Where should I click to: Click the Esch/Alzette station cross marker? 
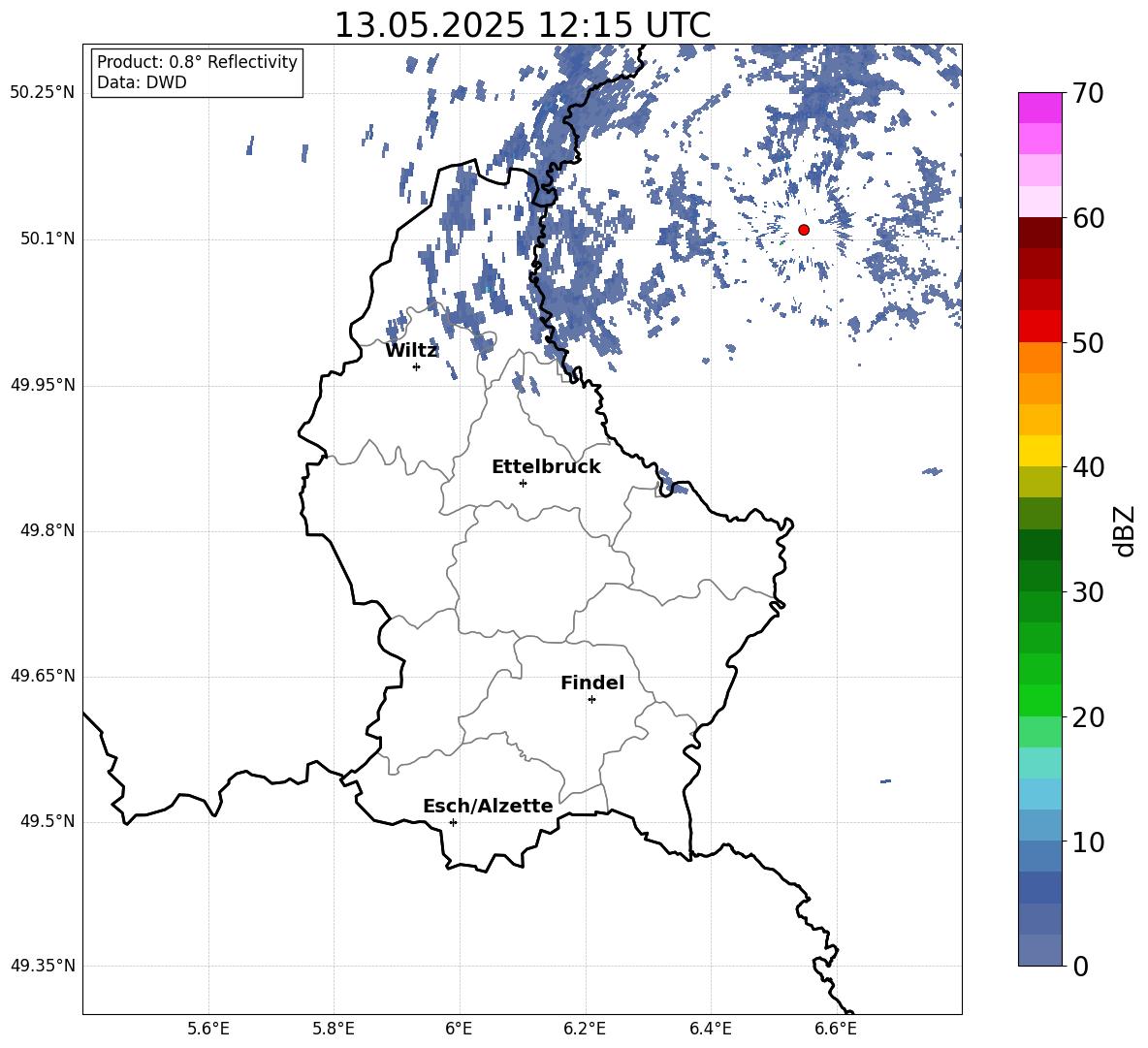(x=453, y=822)
